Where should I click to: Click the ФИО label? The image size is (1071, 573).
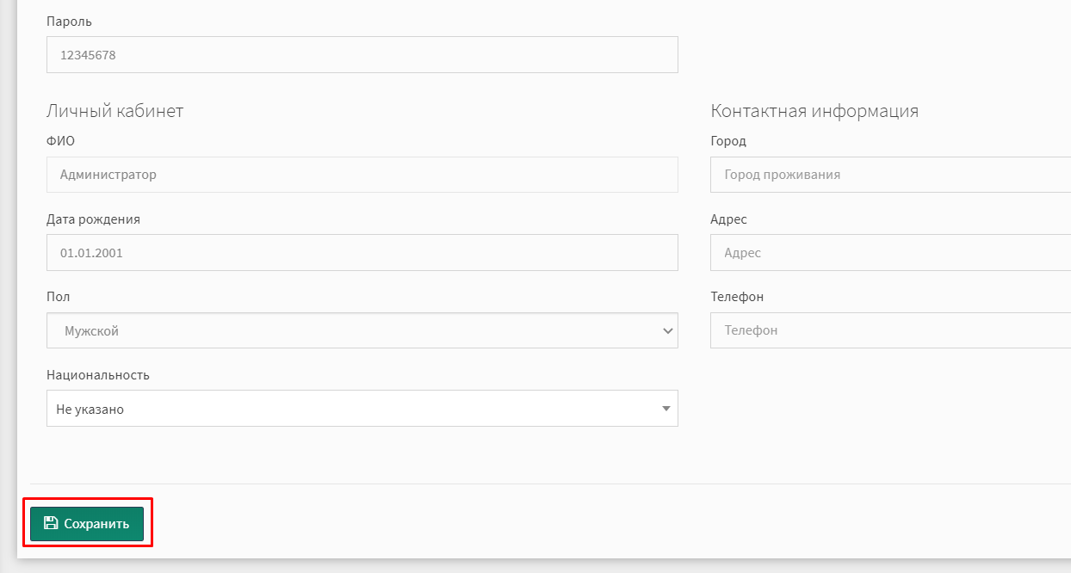pyautogui.click(x=60, y=141)
